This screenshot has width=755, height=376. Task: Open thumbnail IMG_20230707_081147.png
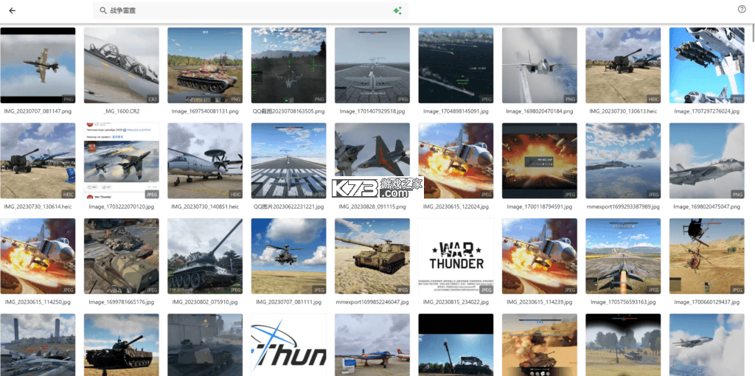pyautogui.click(x=38, y=65)
